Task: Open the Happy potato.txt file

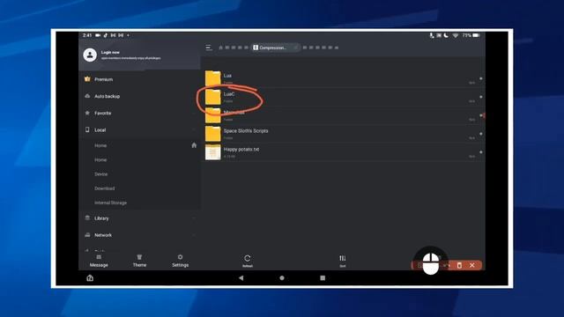Action: coord(344,151)
